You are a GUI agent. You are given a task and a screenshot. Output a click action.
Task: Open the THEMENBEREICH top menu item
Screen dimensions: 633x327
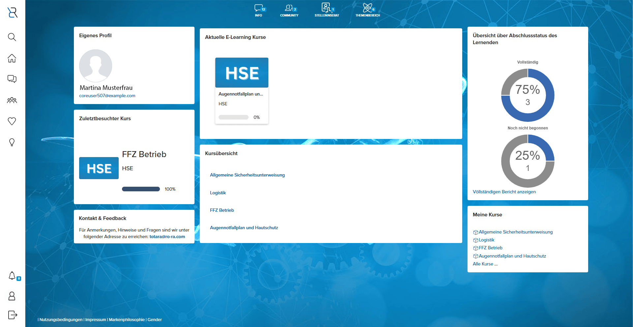[368, 10]
